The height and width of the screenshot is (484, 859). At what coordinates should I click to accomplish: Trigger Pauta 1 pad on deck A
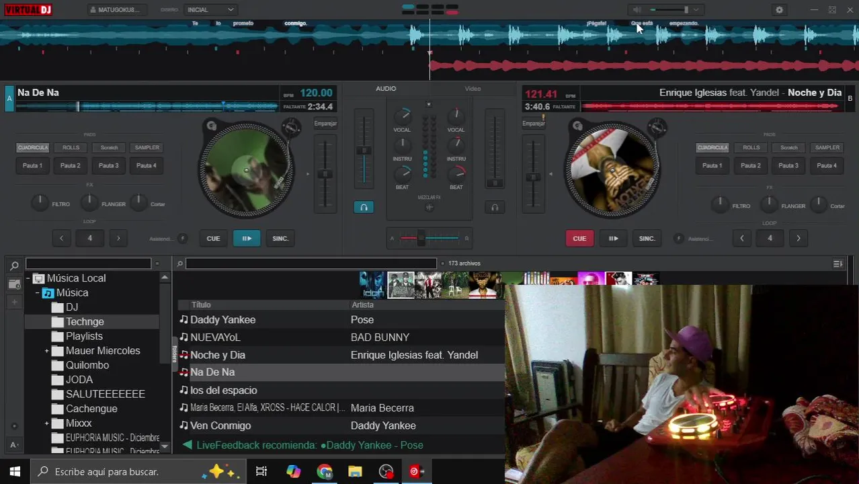(32, 165)
